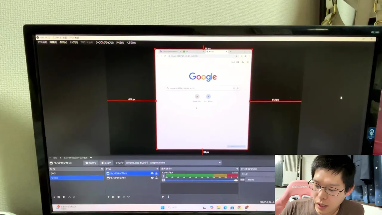Open audio mixer dock three-dot menu
This screenshot has height=215, width=382.
click(168, 197)
